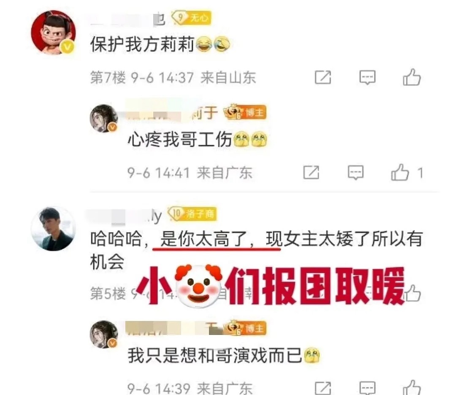456x395 pixels.
Task: Repost the 心疼我哥工伤 reply
Action: [311, 173]
